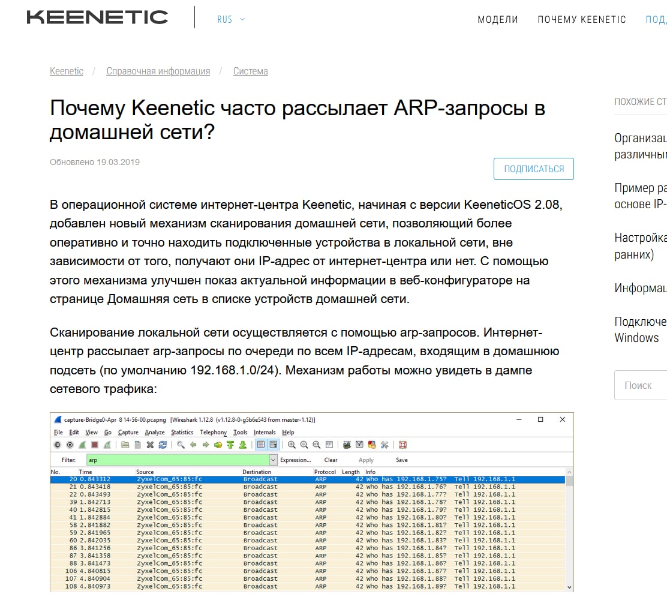Image resolution: width=667 pixels, height=612 pixels.
Task: Click the reload capture file icon
Action: click(163, 445)
